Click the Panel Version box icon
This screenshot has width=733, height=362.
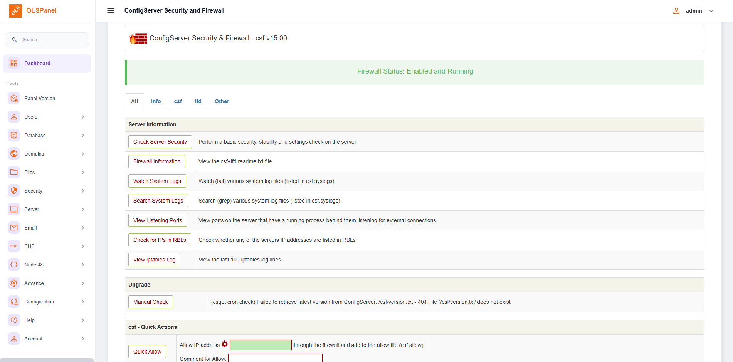tap(14, 98)
